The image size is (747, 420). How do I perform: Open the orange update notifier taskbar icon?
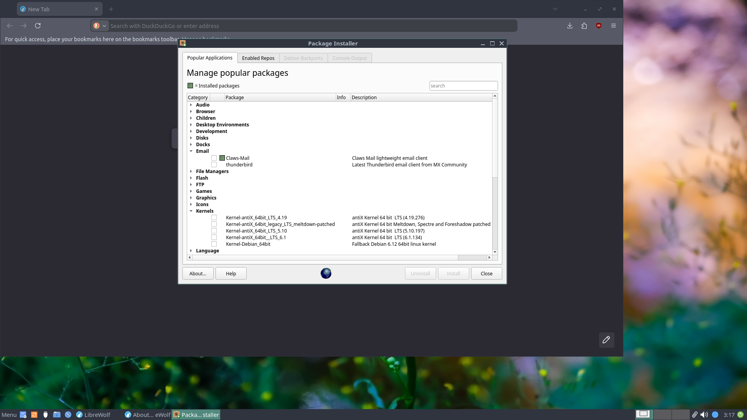(34, 415)
